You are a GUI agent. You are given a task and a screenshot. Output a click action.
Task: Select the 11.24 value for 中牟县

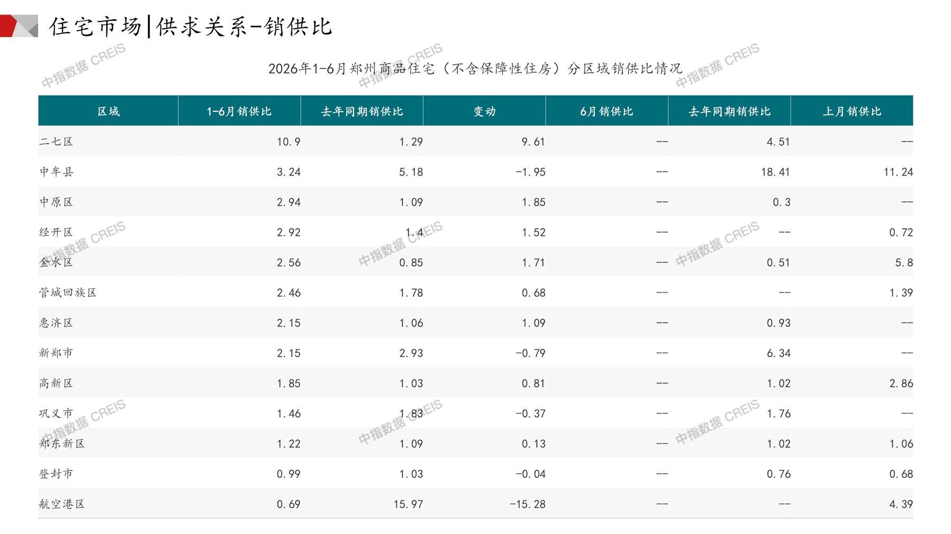pos(898,172)
